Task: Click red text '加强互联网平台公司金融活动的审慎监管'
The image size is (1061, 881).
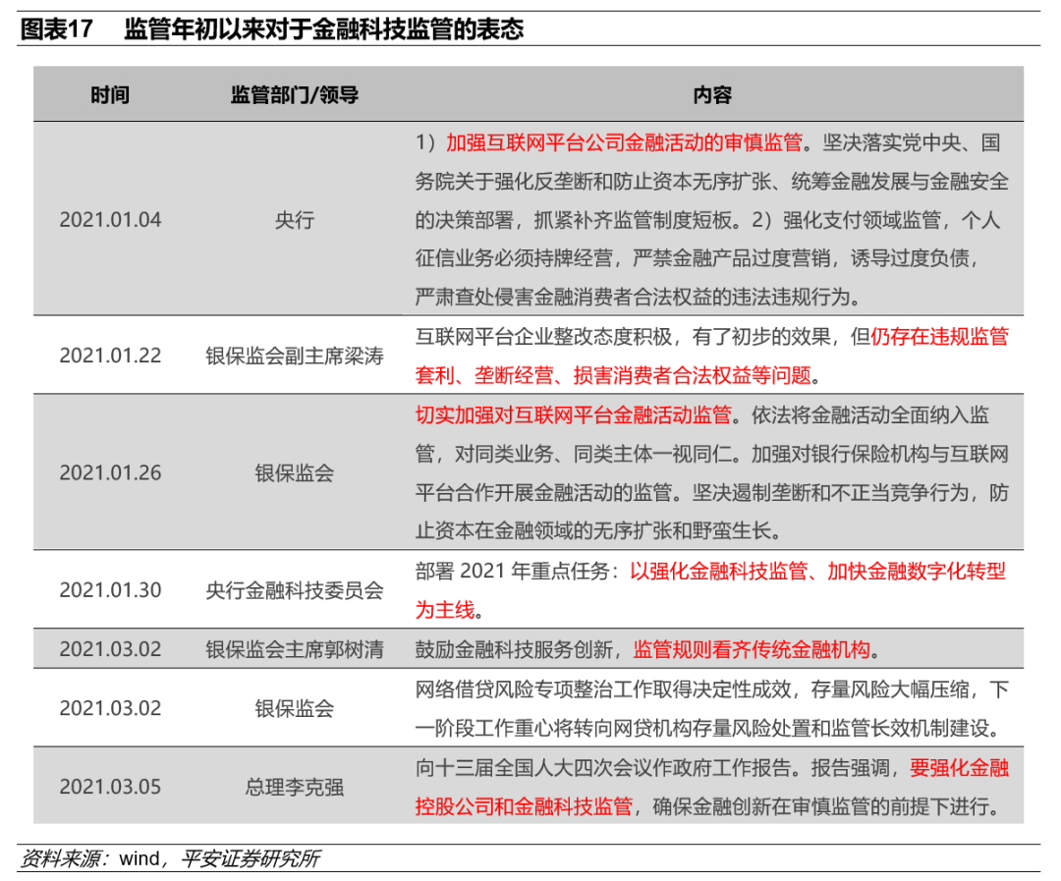Action: pos(624,142)
